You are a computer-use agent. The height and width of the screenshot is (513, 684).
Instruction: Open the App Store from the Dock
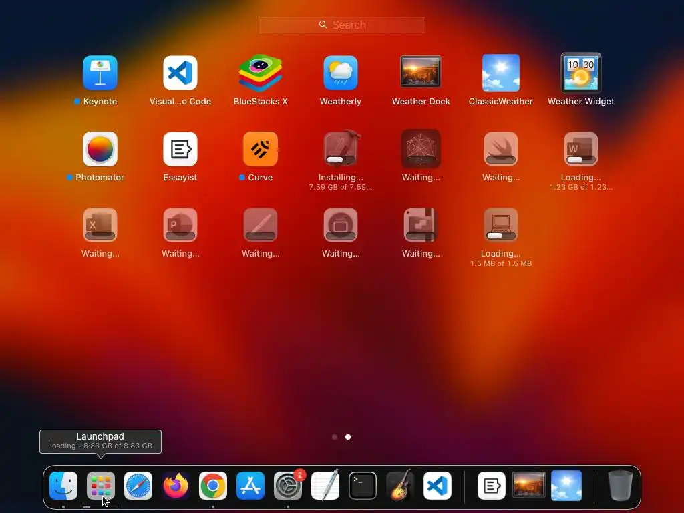click(x=250, y=486)
